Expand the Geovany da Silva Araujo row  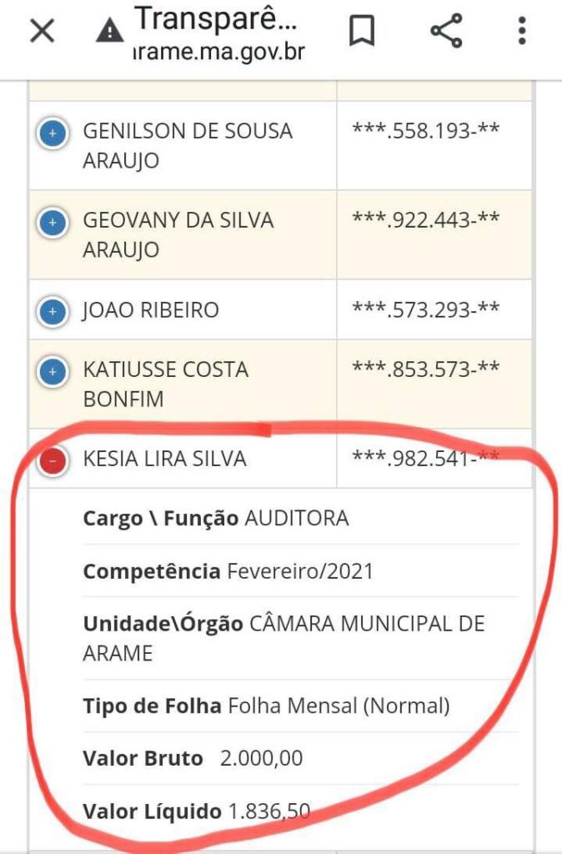(53, 223)
